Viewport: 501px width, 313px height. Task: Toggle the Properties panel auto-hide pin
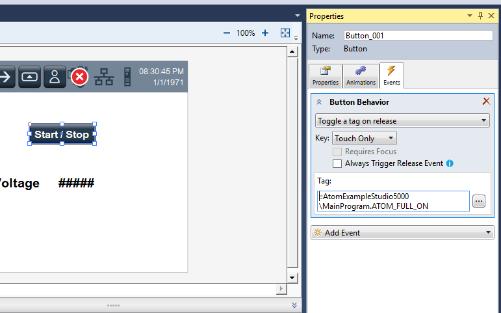481,16
